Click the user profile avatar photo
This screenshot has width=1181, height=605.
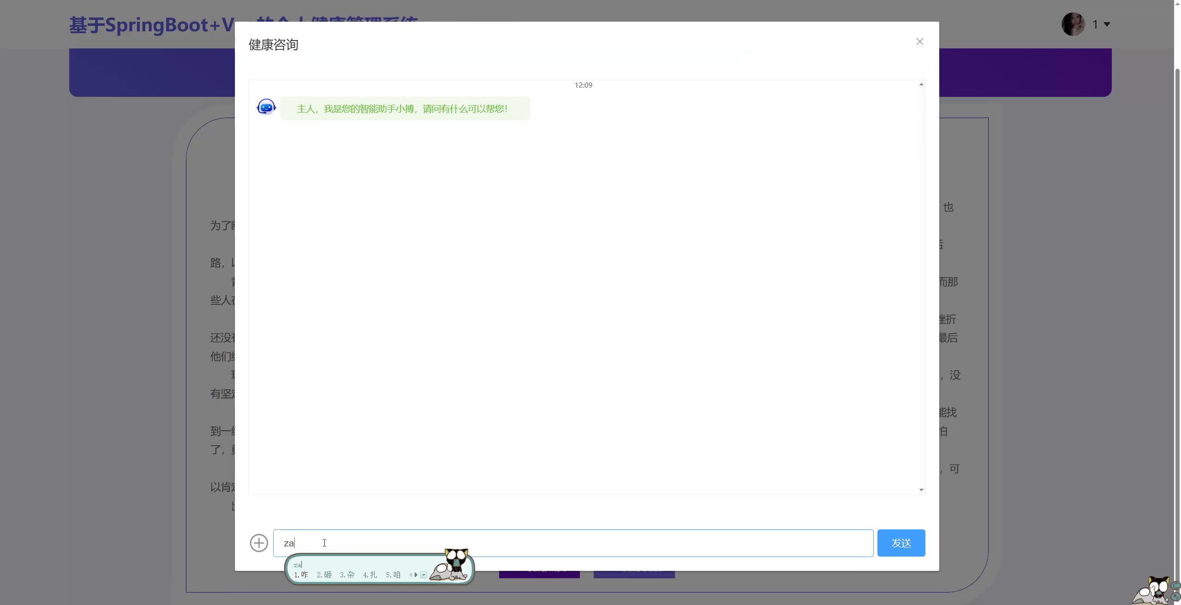pos(1073,24)
